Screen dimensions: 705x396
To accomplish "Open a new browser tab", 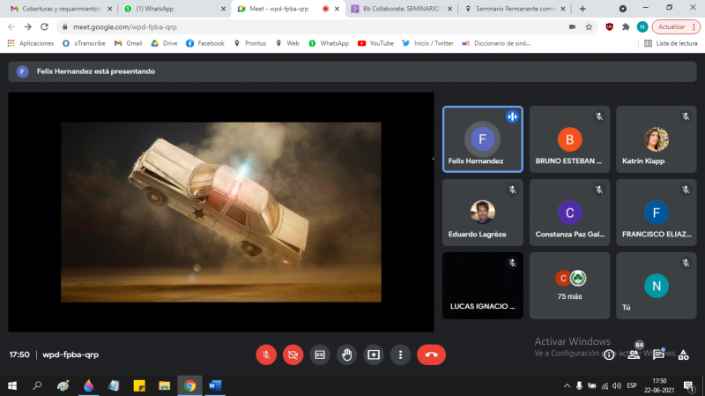I will tap(583, 9).
